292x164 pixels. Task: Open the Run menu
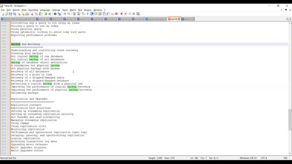click(80, 10)
